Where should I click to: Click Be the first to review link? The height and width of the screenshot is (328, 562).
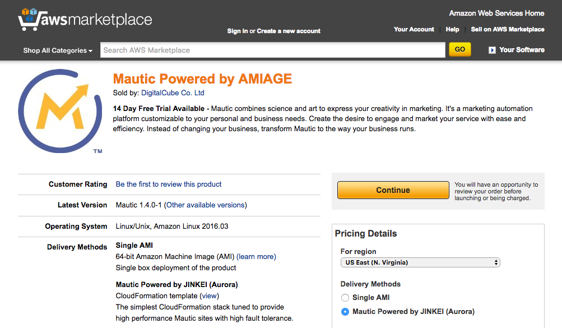(x=169, y=184)
